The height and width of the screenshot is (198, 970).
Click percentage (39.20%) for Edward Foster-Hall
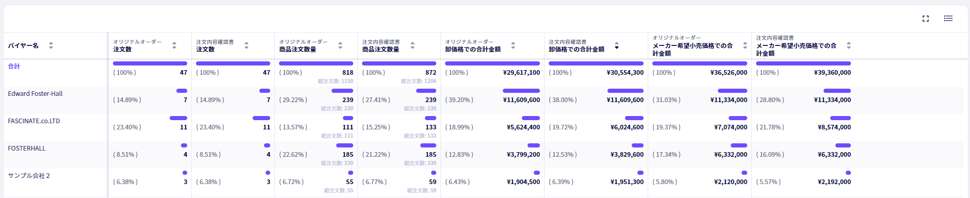pos(459,100)
